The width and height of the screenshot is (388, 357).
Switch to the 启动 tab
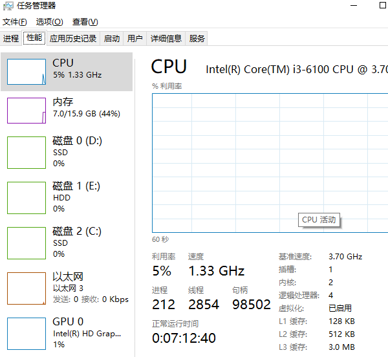[x=112, y=39]
